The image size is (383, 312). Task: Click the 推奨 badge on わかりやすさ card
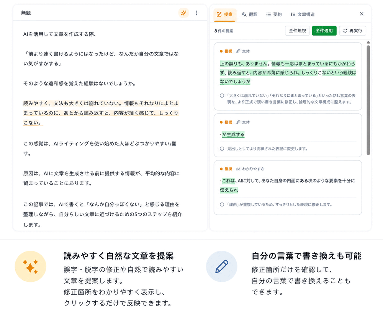[x=226, y=169]
